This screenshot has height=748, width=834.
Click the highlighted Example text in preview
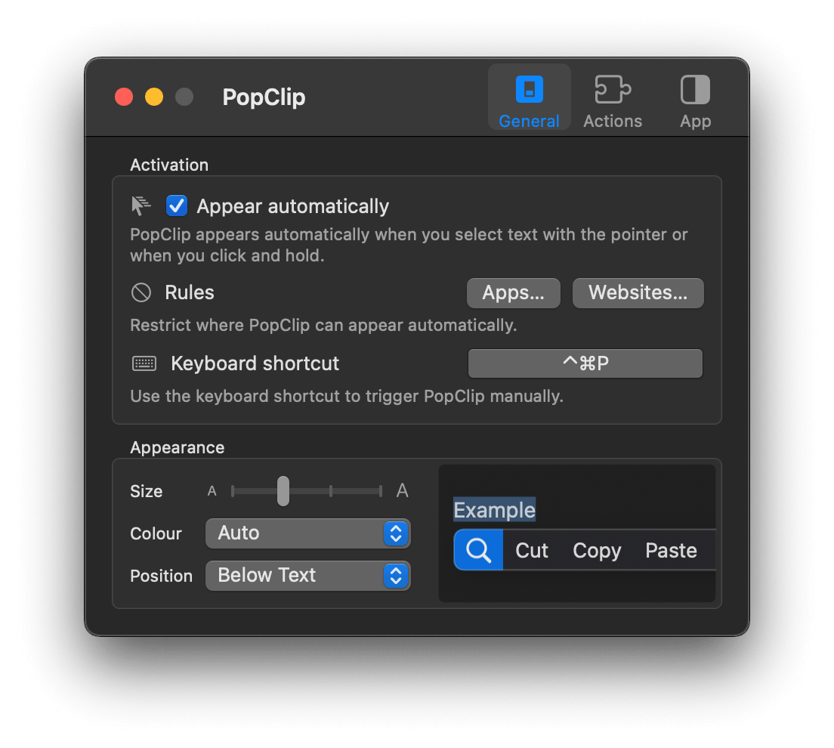(x=494, y=510)
